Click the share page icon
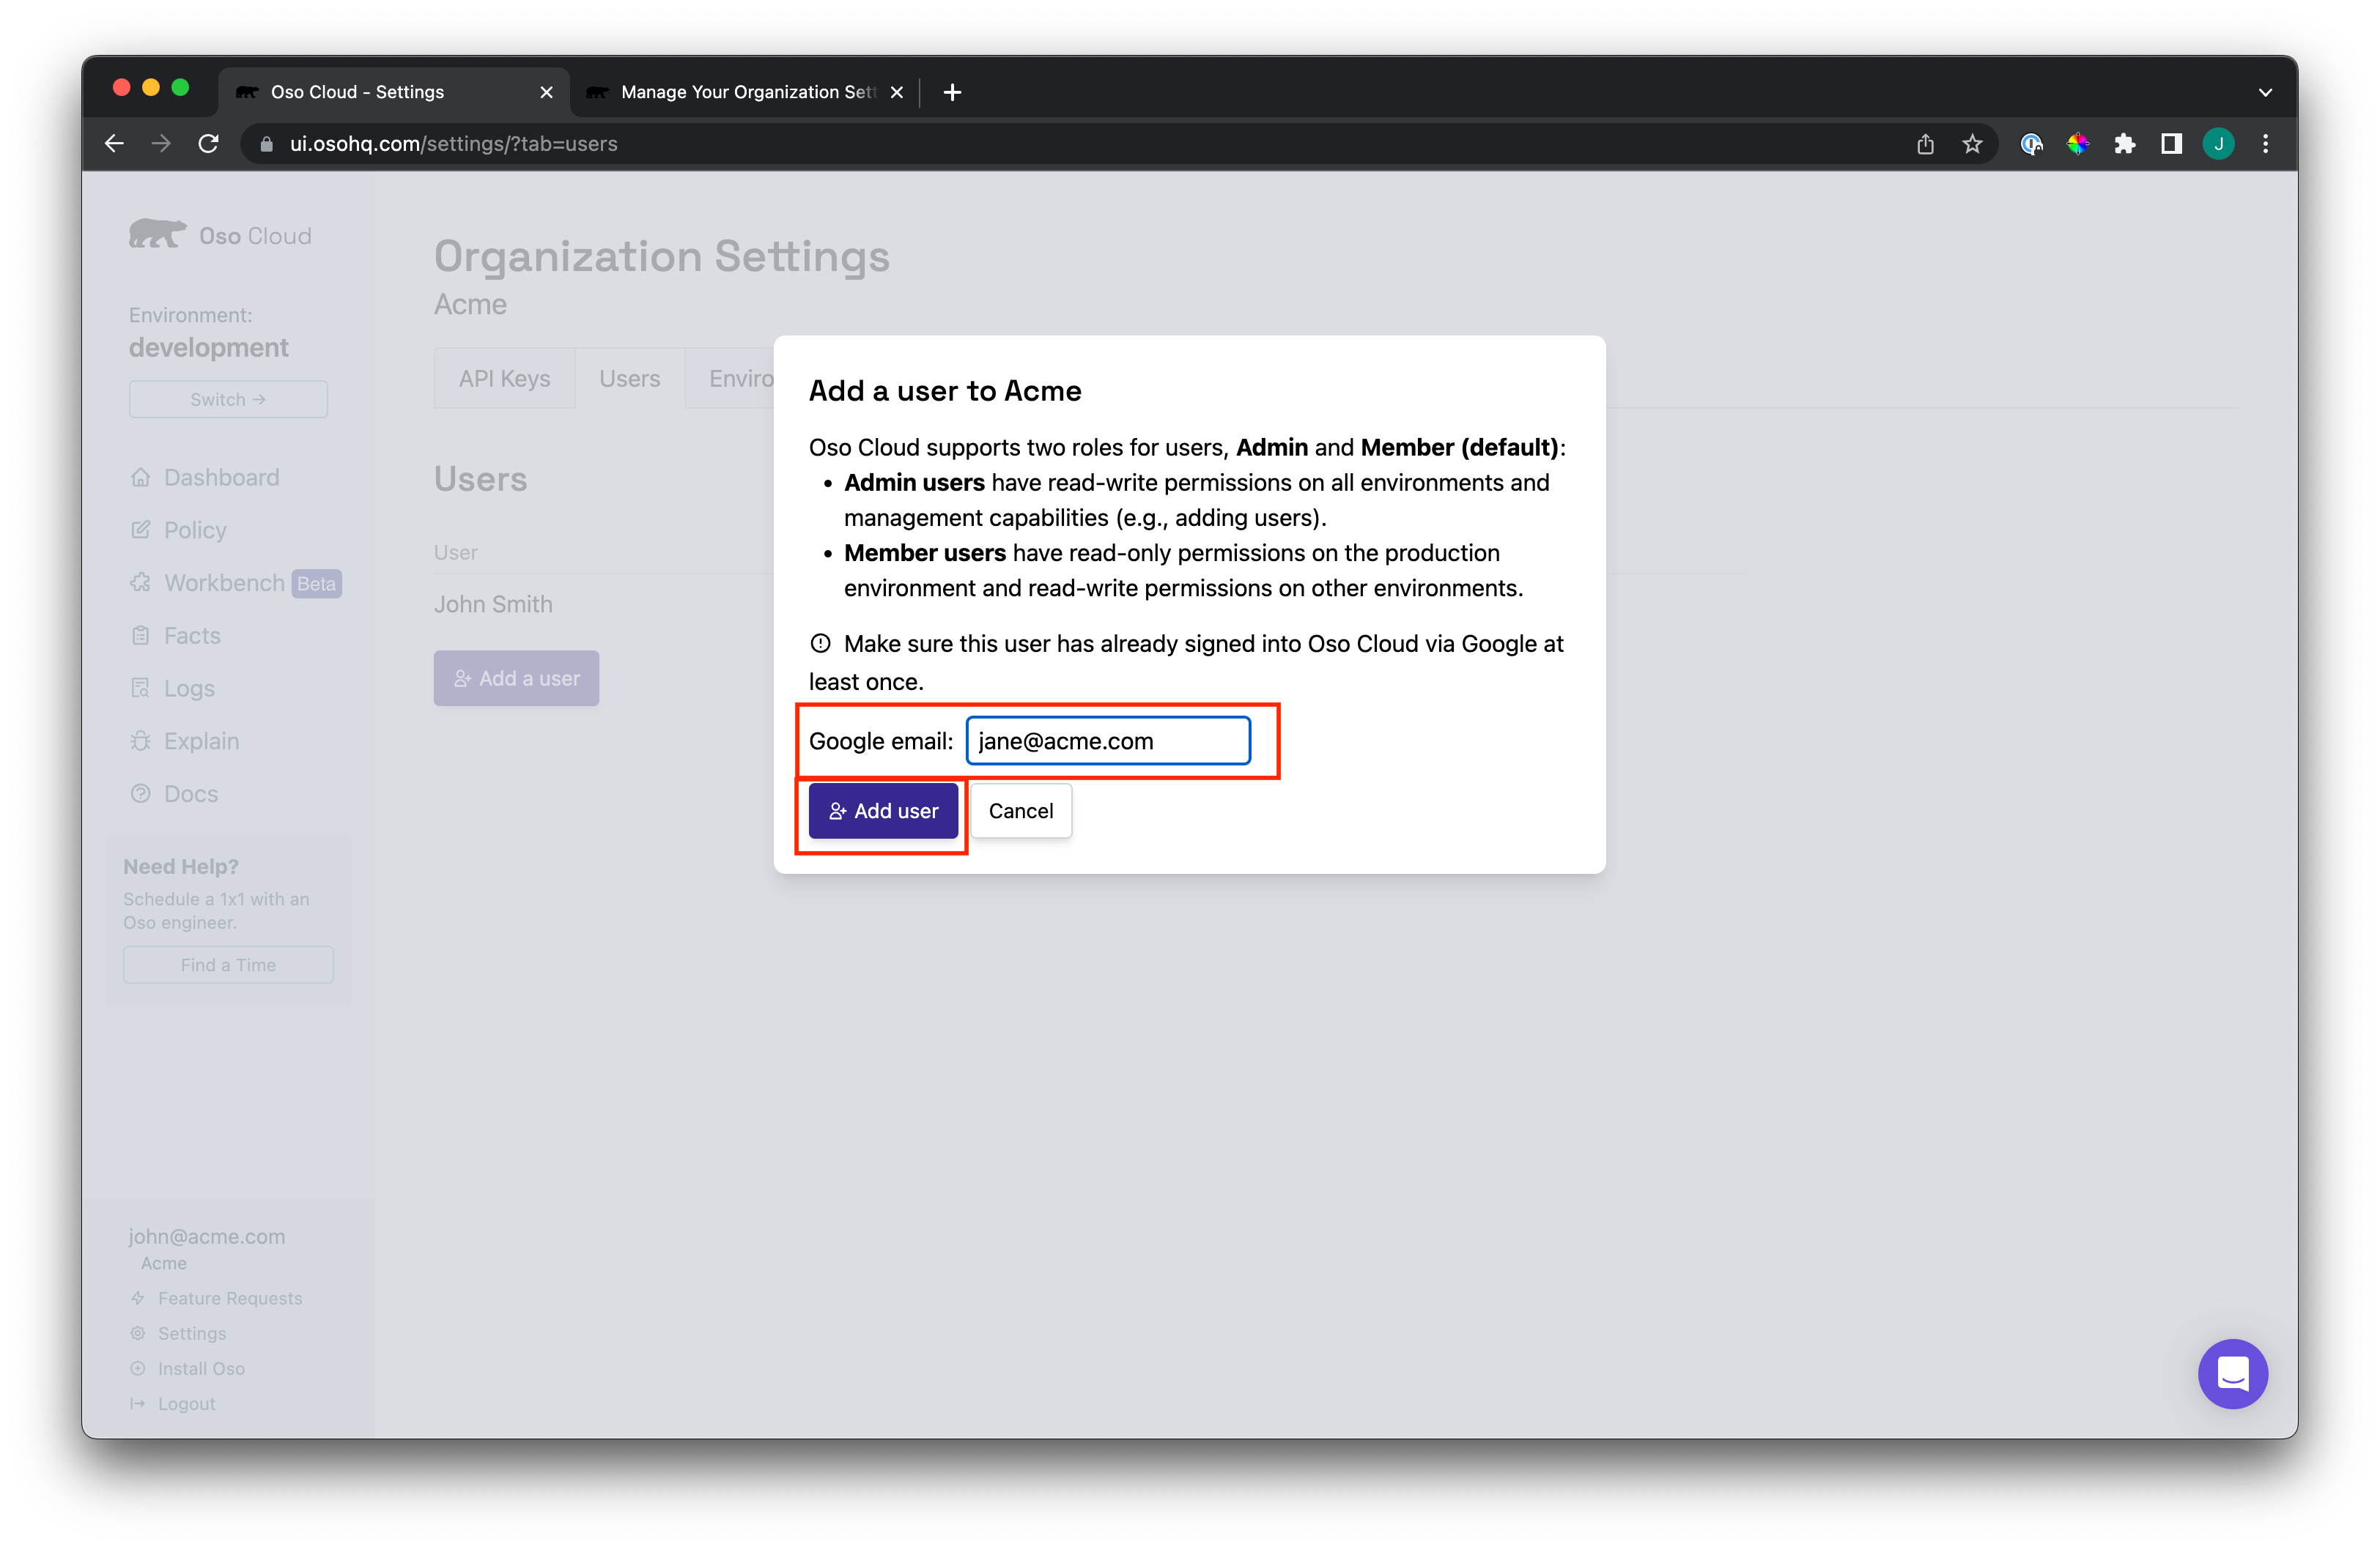This screenshot has width=2380, height=1547. [1925, 144]
